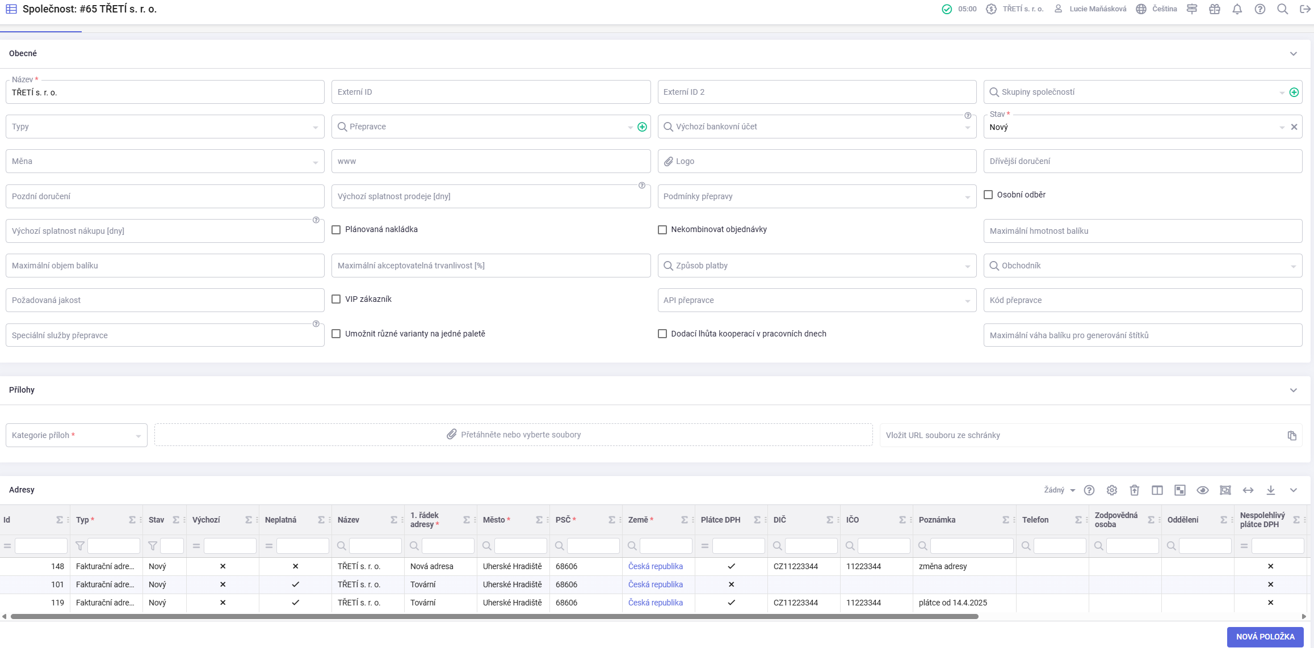Click the paste clipboard icon for file URL
This screenshot has height=648, width=1314.
1291,435
